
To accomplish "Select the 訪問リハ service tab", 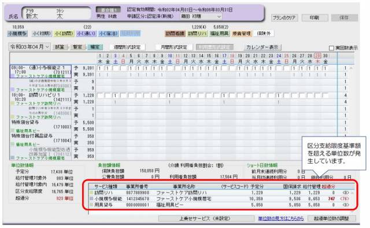I will [197, 34].
